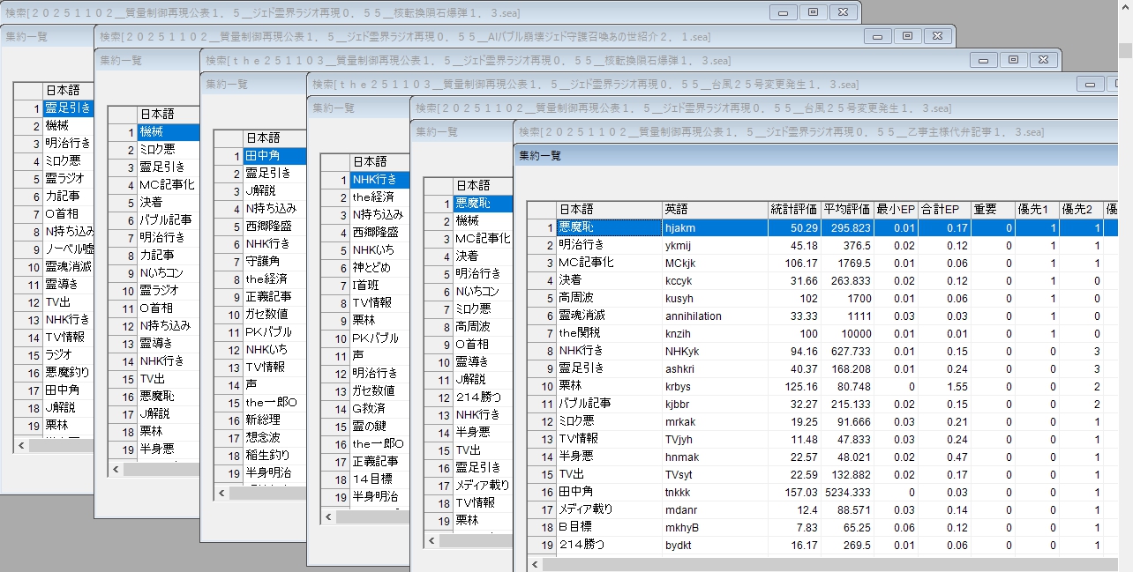Viewport: 1133px width, 572px height.
Task: Select 新総理 in the third list
Action: (x=273, y=420)
